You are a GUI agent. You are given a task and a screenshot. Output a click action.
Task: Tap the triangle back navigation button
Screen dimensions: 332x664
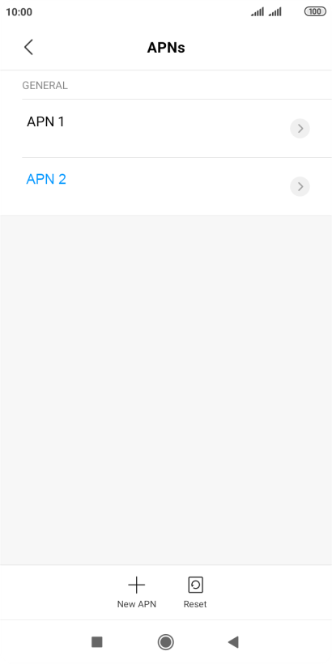tap(233, 642)
